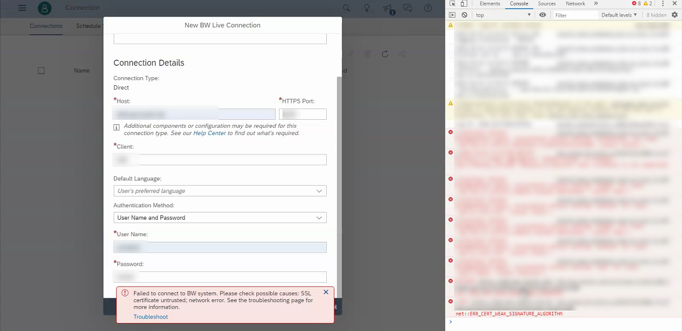The width and height of the screenshot is (682, 331).
Task: Open the Default levels dropdown
Action: 619,15
